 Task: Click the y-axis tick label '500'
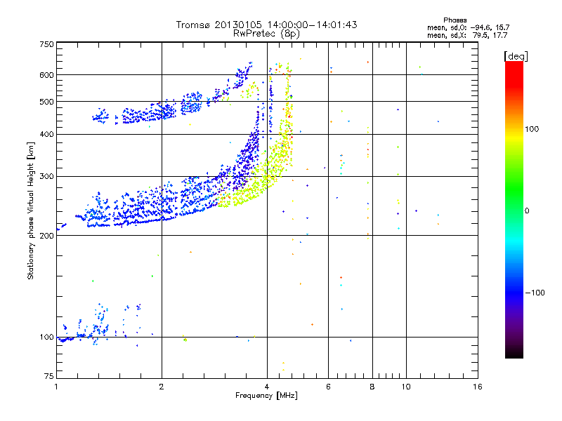click(46, 102)
